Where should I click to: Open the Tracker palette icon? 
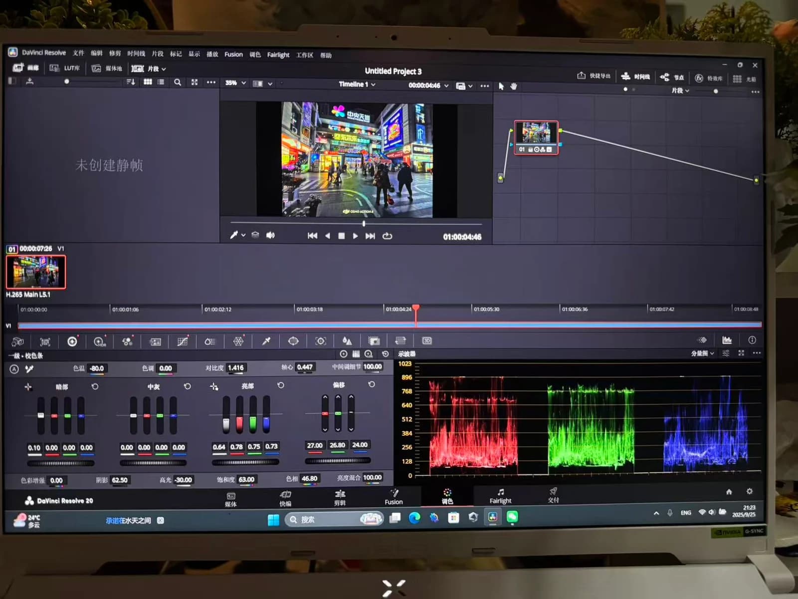(x=321, y=341)
